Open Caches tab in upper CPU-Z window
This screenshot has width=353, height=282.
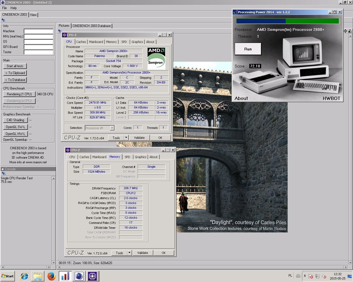click(81, 42)
